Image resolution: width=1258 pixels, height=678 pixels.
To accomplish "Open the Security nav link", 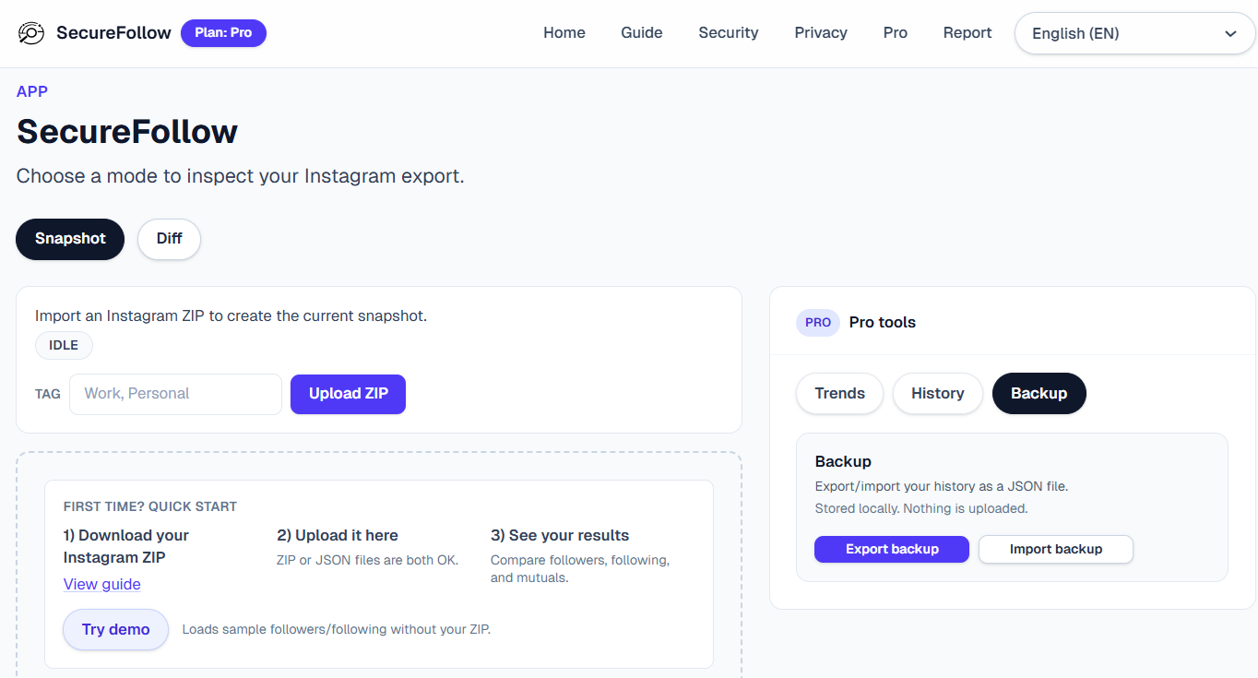I will point(728,33).
